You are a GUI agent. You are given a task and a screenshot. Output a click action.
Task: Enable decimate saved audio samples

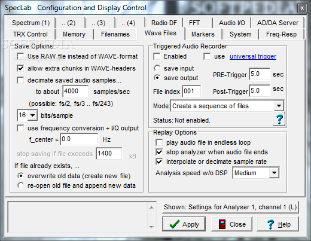[20, 80]
